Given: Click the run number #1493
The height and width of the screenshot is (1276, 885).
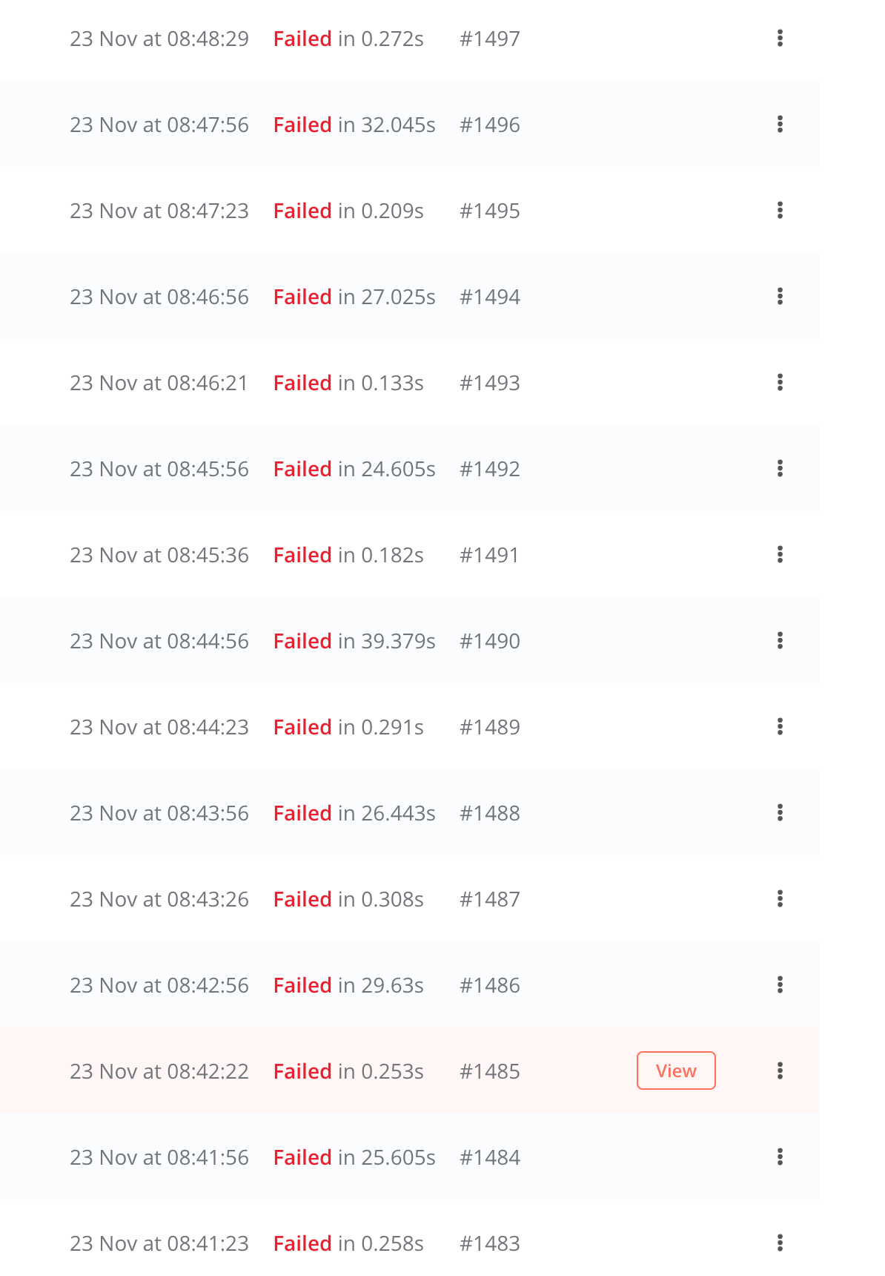Looking at the screenshot, I should click(x=489, y=383).
